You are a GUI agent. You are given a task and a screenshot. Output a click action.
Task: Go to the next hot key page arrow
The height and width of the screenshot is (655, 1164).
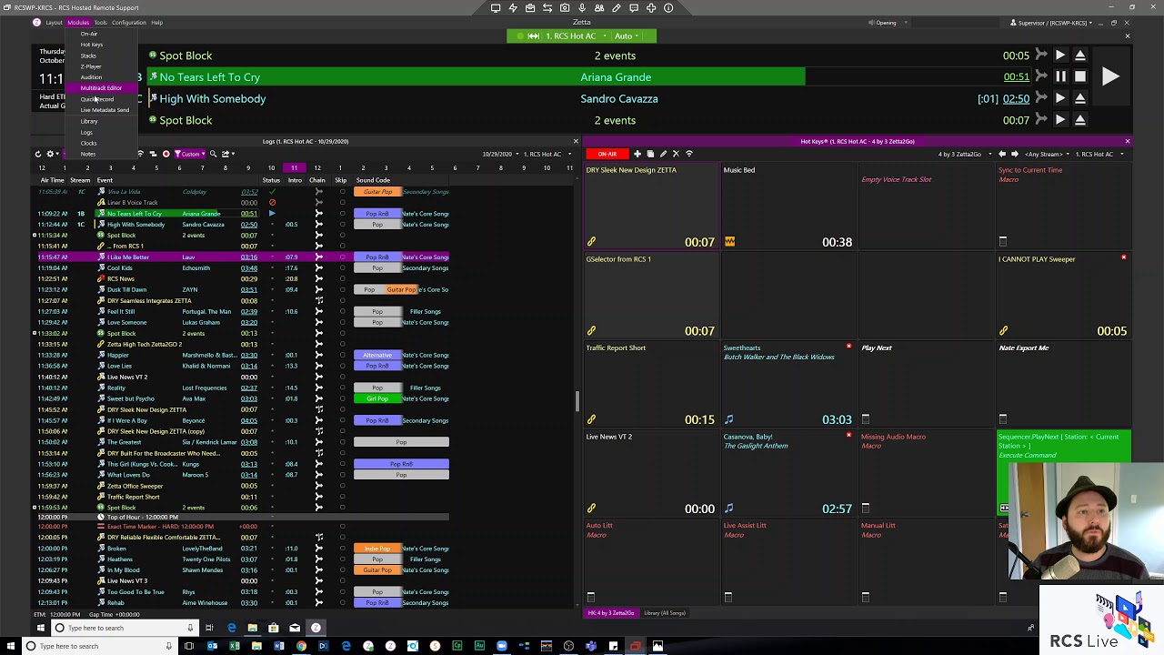pos(1015,154)
